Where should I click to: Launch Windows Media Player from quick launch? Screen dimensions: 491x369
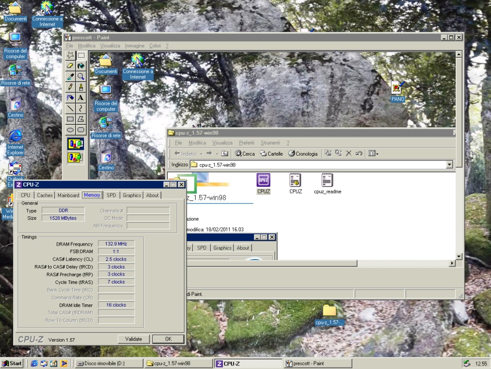click(64, 364)
